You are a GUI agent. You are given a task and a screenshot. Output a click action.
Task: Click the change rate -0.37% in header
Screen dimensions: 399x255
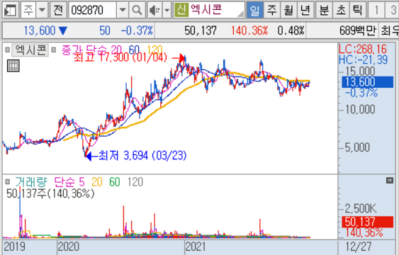click(137, 30)
